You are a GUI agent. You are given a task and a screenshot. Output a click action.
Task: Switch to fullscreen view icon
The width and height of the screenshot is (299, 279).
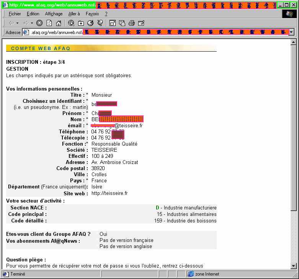point(112,23)
